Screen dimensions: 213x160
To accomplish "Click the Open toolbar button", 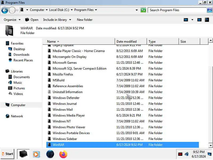I will (32, 20).
